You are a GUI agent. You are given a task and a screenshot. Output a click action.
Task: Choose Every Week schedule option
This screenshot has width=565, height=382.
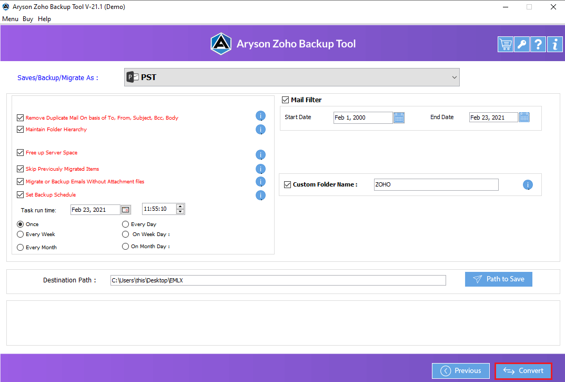click(20, 234)
